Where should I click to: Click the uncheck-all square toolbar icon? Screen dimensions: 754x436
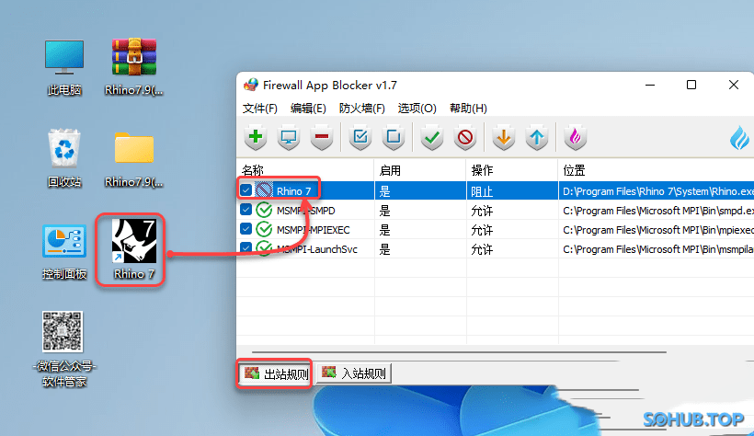click(394, 137)
